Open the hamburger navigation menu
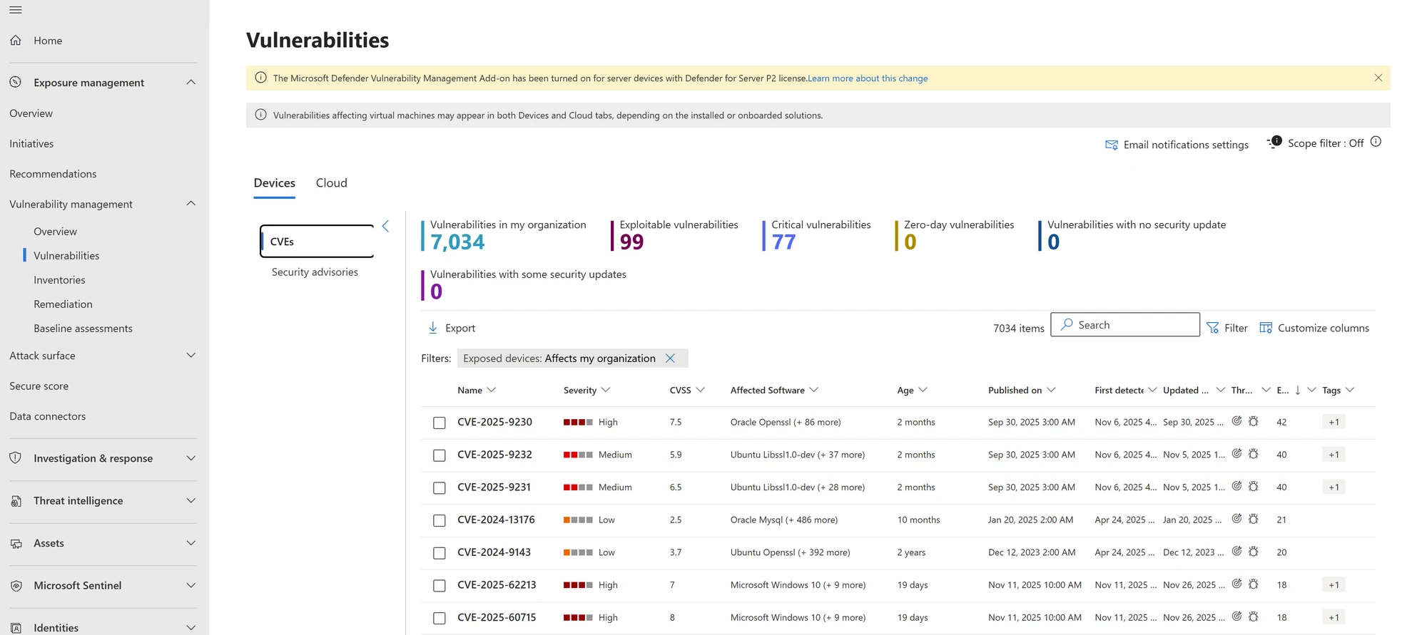 tap(16, 10)
